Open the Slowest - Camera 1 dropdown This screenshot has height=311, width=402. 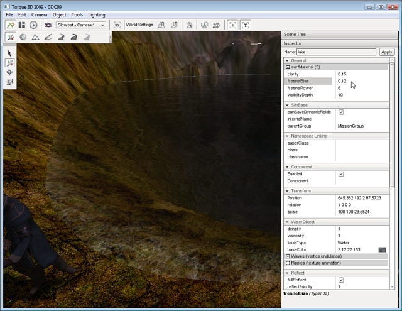[x=81, y=25]
